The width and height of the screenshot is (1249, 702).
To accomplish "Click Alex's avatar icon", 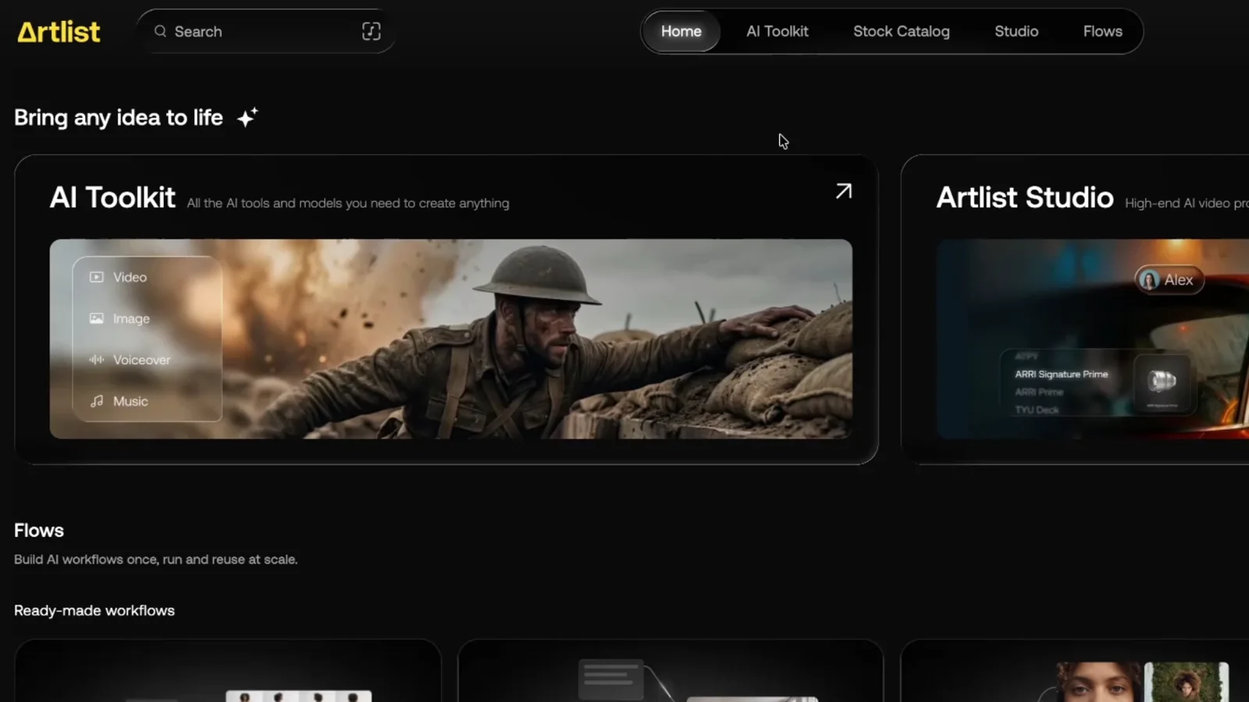I will (x=1148, y=280).
